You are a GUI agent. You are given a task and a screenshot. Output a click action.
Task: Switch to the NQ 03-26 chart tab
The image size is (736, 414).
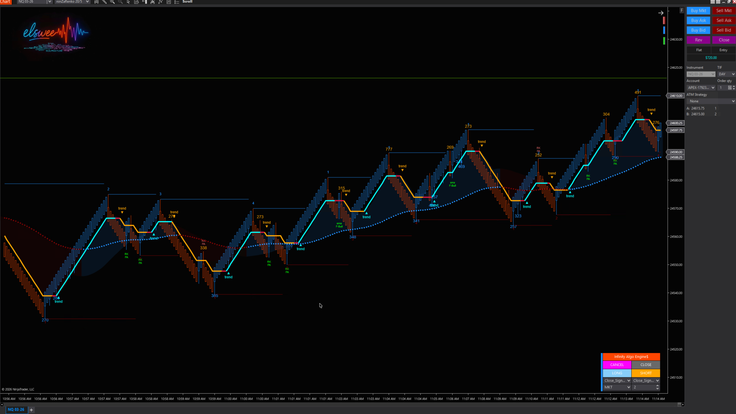(x=16, y=409)
